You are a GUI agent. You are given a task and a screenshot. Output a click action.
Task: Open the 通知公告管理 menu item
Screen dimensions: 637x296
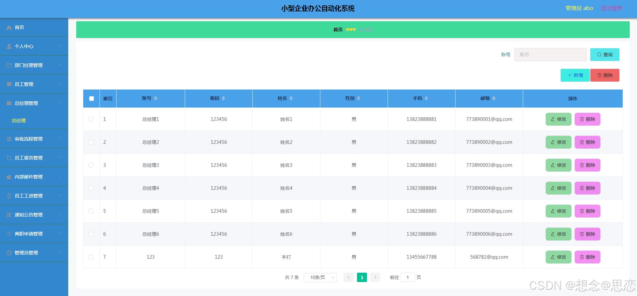[x=34, y=215]
